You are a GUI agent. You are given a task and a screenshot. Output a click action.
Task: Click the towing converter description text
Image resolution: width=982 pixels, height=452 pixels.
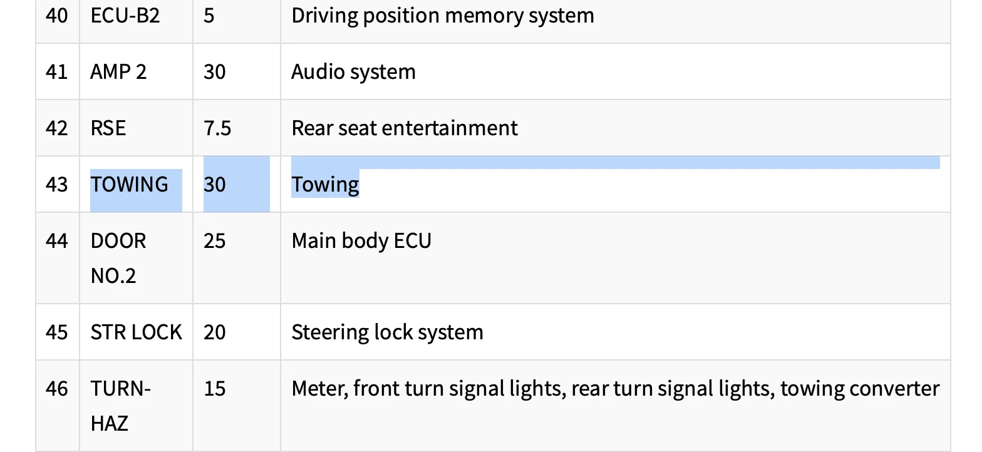point(860,388)
